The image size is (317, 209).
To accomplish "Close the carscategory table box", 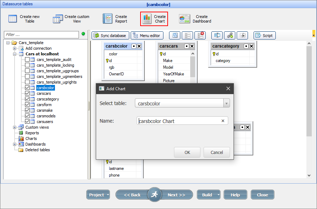I will pos(252,46).
